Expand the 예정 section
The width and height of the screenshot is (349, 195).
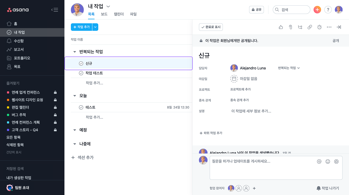click(x=75, y=130)
